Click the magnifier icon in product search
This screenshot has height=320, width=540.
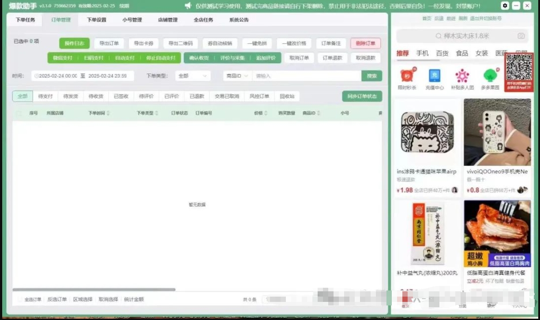point(438,36)
